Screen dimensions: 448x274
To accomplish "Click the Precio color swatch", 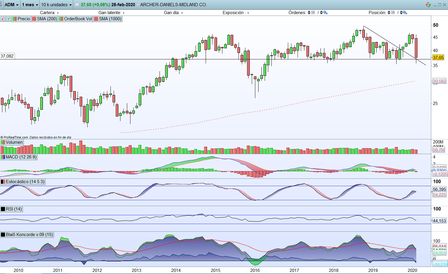I will (x=15, y=19).
